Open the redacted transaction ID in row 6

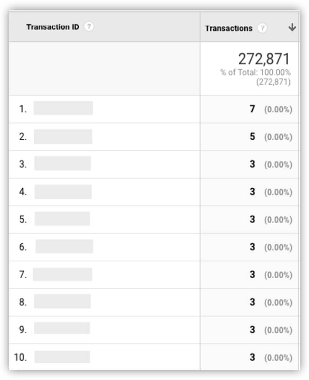click(x=64, y=247)
